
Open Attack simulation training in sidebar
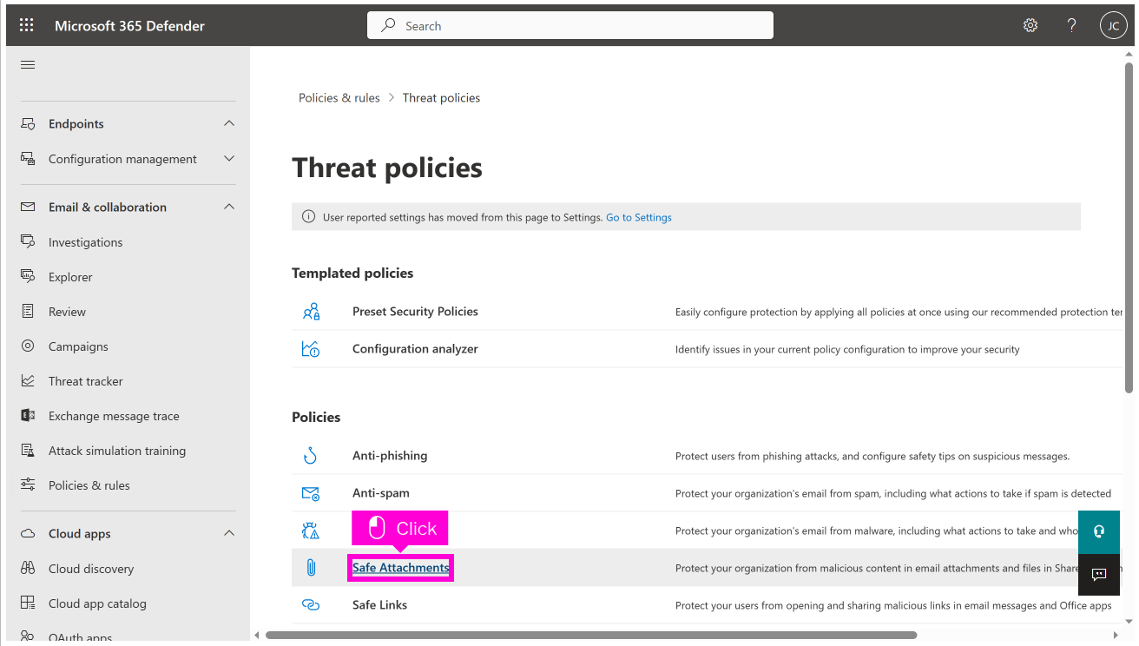click(116, 451)
